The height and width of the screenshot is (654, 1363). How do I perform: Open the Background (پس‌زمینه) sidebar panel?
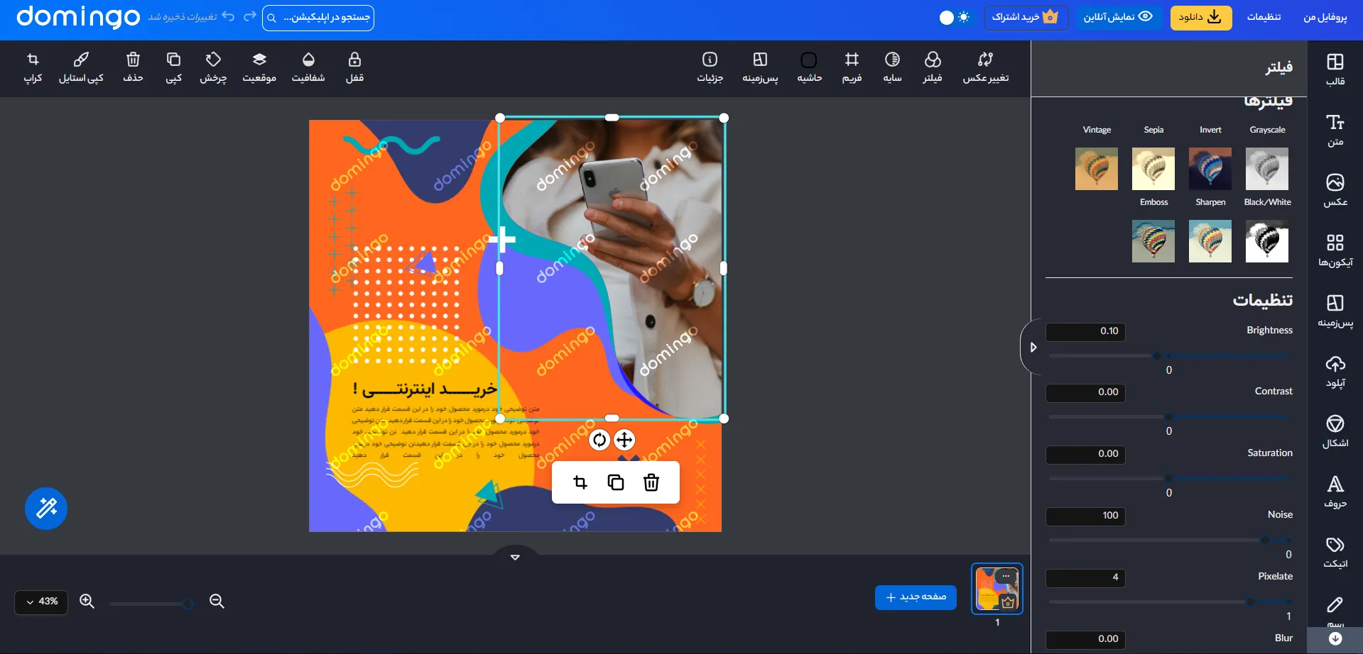(x=1335, y=311)
